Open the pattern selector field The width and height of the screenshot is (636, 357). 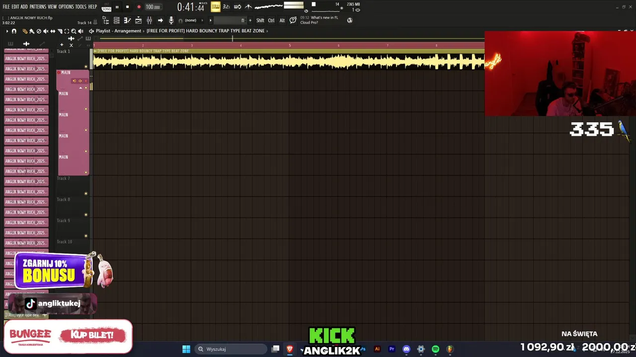coord(229,20)
